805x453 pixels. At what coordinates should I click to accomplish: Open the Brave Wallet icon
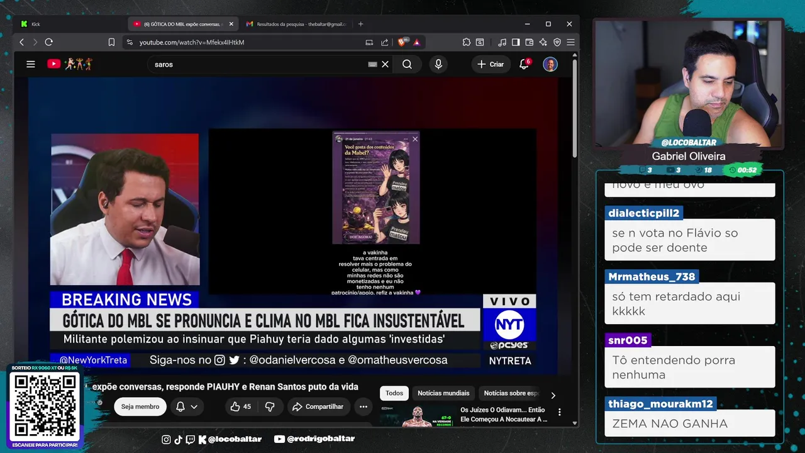(x=530, y=42)
